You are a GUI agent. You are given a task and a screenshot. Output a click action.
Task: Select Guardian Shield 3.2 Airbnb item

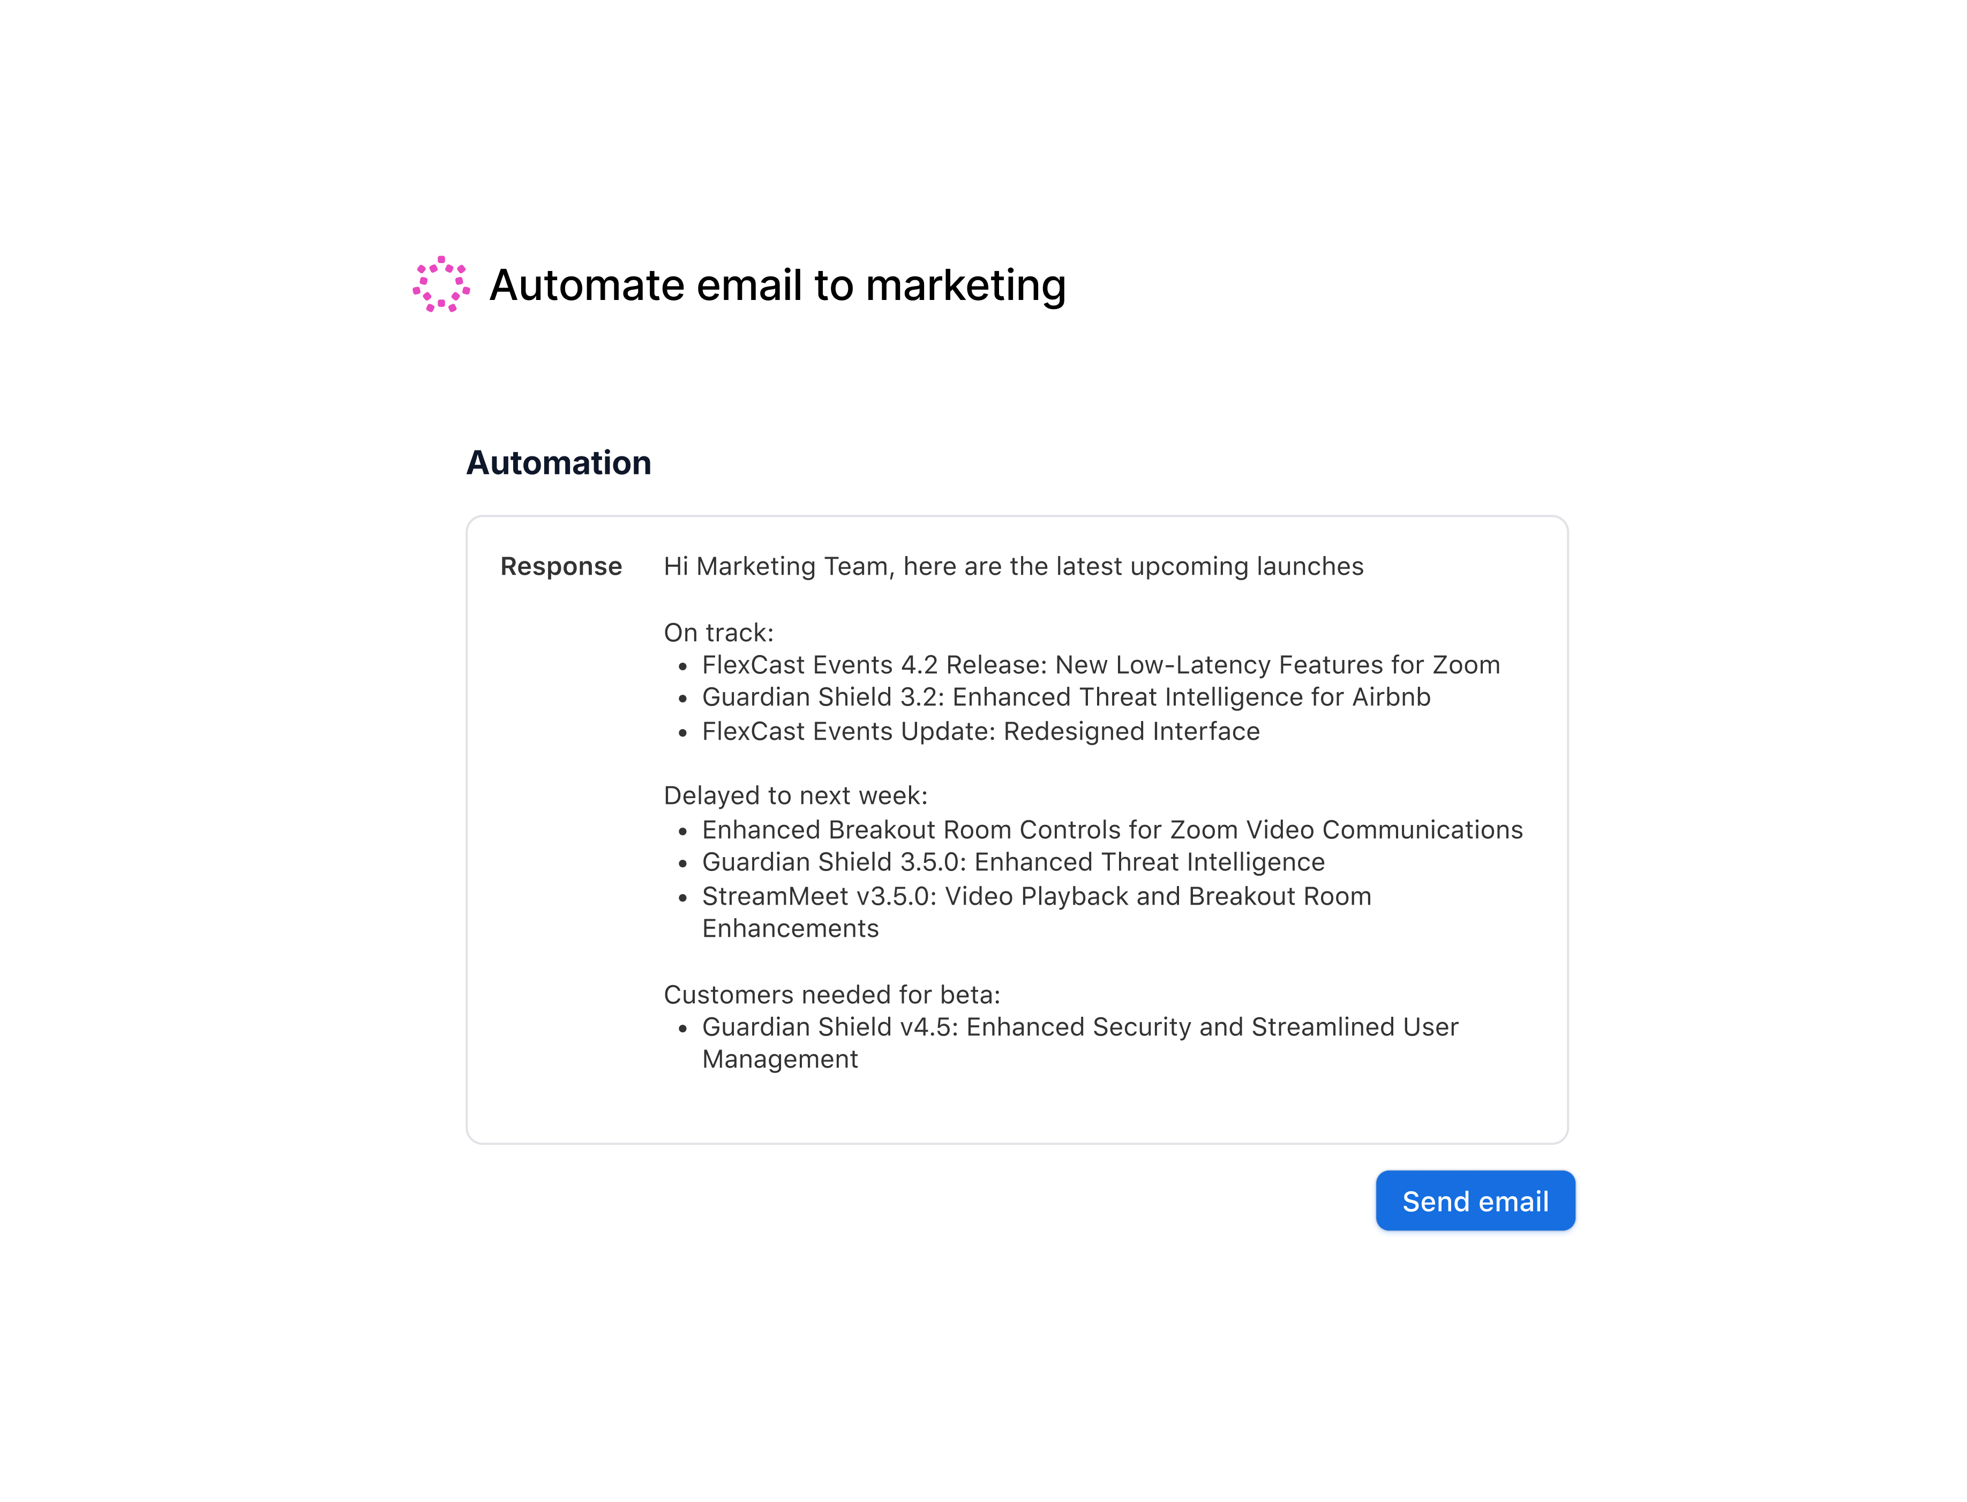1066,696
